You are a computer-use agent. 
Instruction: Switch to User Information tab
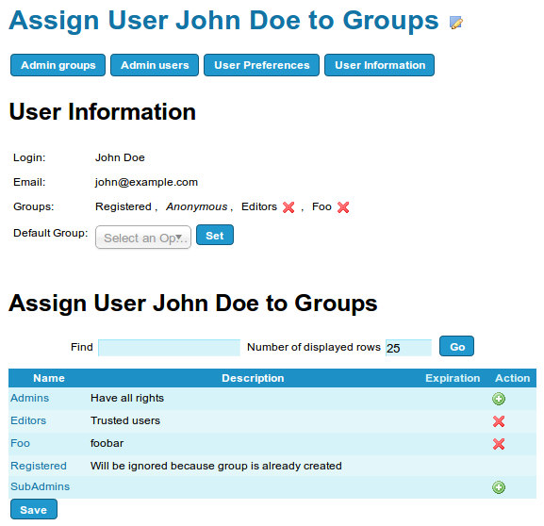(380, 65)
